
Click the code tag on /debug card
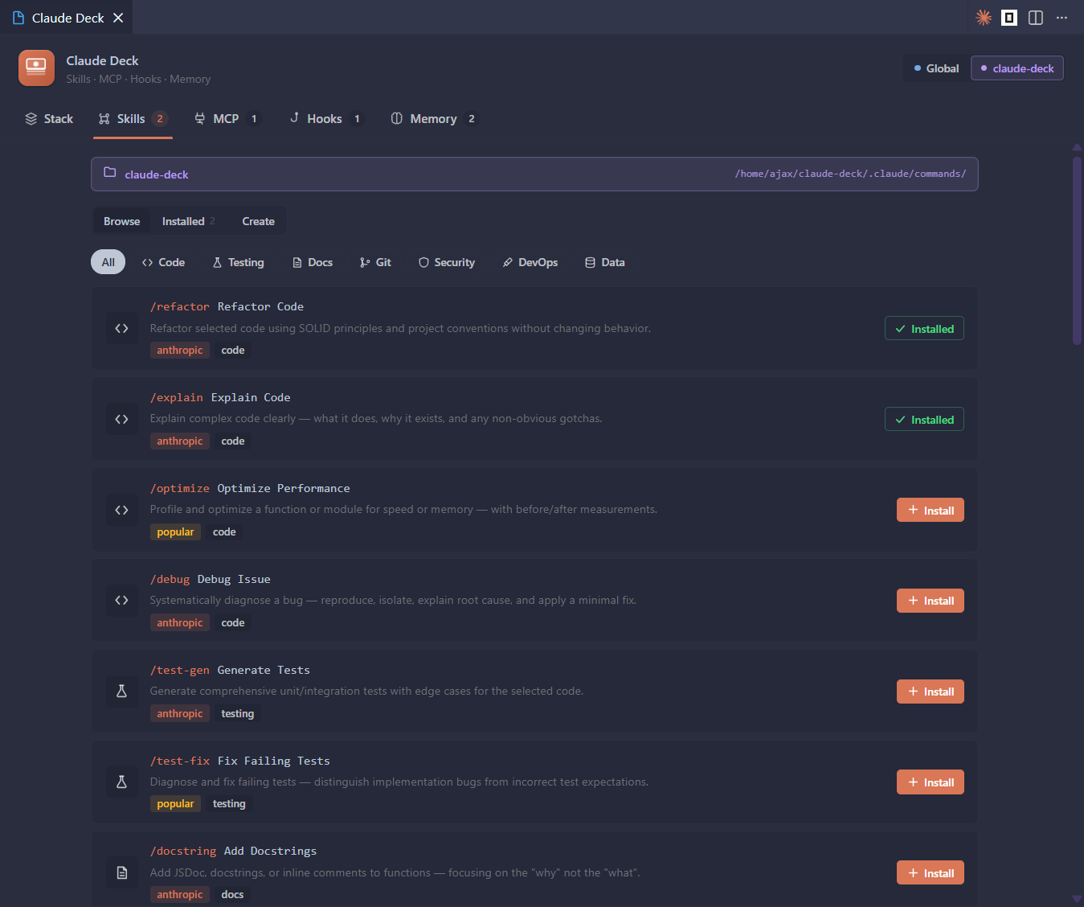(233, 623)
